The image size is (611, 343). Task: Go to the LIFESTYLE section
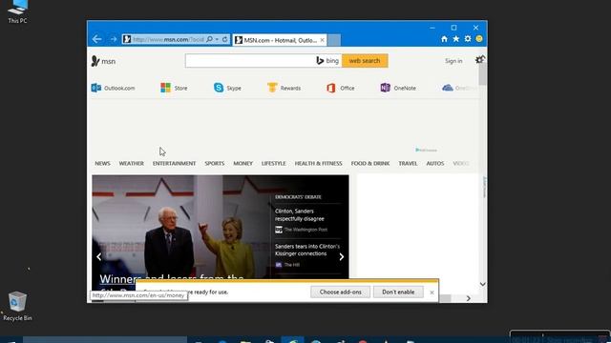click(x=274, y=163)
